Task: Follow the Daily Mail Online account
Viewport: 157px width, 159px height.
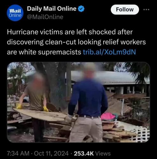Action: point(125,10)
